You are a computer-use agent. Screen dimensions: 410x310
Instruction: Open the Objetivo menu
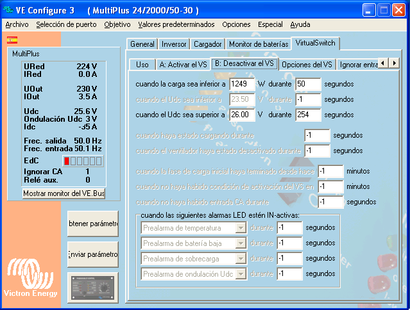117,24
